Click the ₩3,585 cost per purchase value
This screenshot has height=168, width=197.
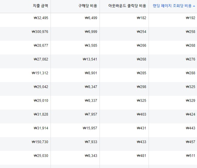(91, 46)
